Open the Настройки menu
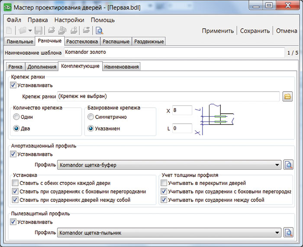Viewport: 303px width, 247px height. click(69, 20)
